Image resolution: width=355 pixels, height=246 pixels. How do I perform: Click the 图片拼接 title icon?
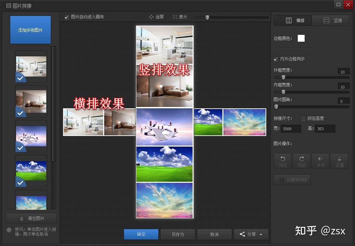tap(9, 6)
